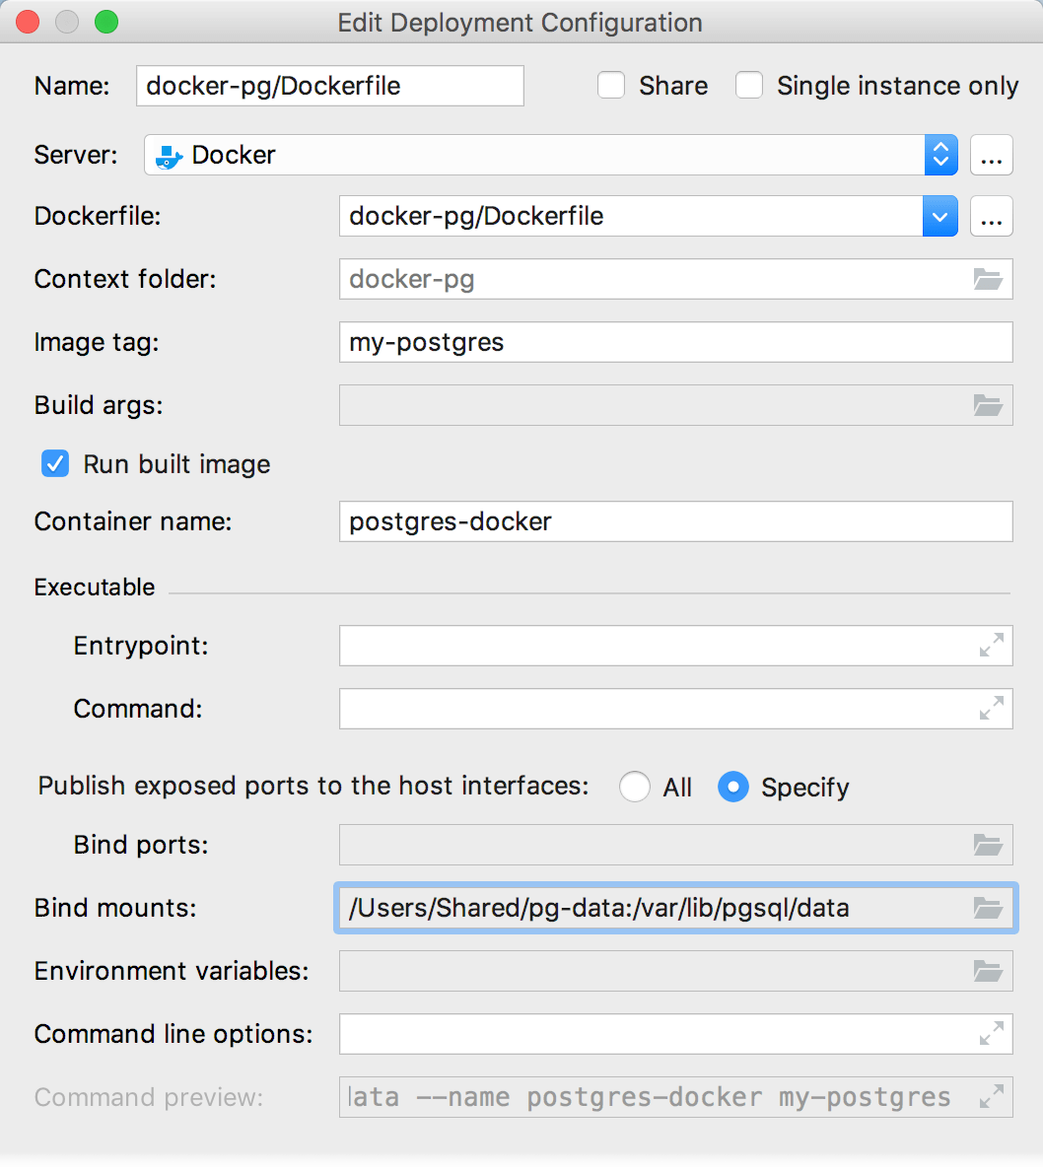
Task: Click the Image tag field my-postgres
Action: 676,342
